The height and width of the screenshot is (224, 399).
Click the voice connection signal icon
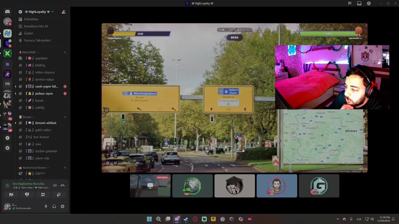[x=7, y=185]
